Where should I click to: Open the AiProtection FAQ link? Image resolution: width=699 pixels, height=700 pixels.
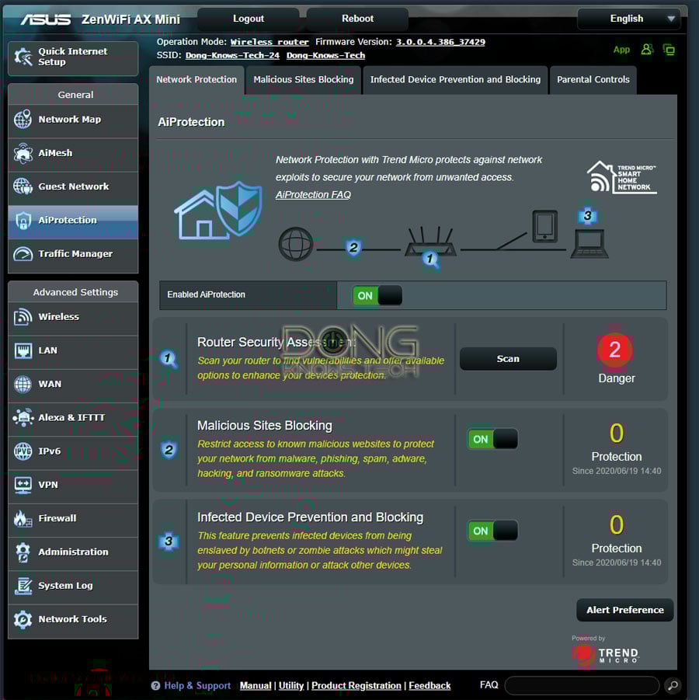click(x=313, y=195)
